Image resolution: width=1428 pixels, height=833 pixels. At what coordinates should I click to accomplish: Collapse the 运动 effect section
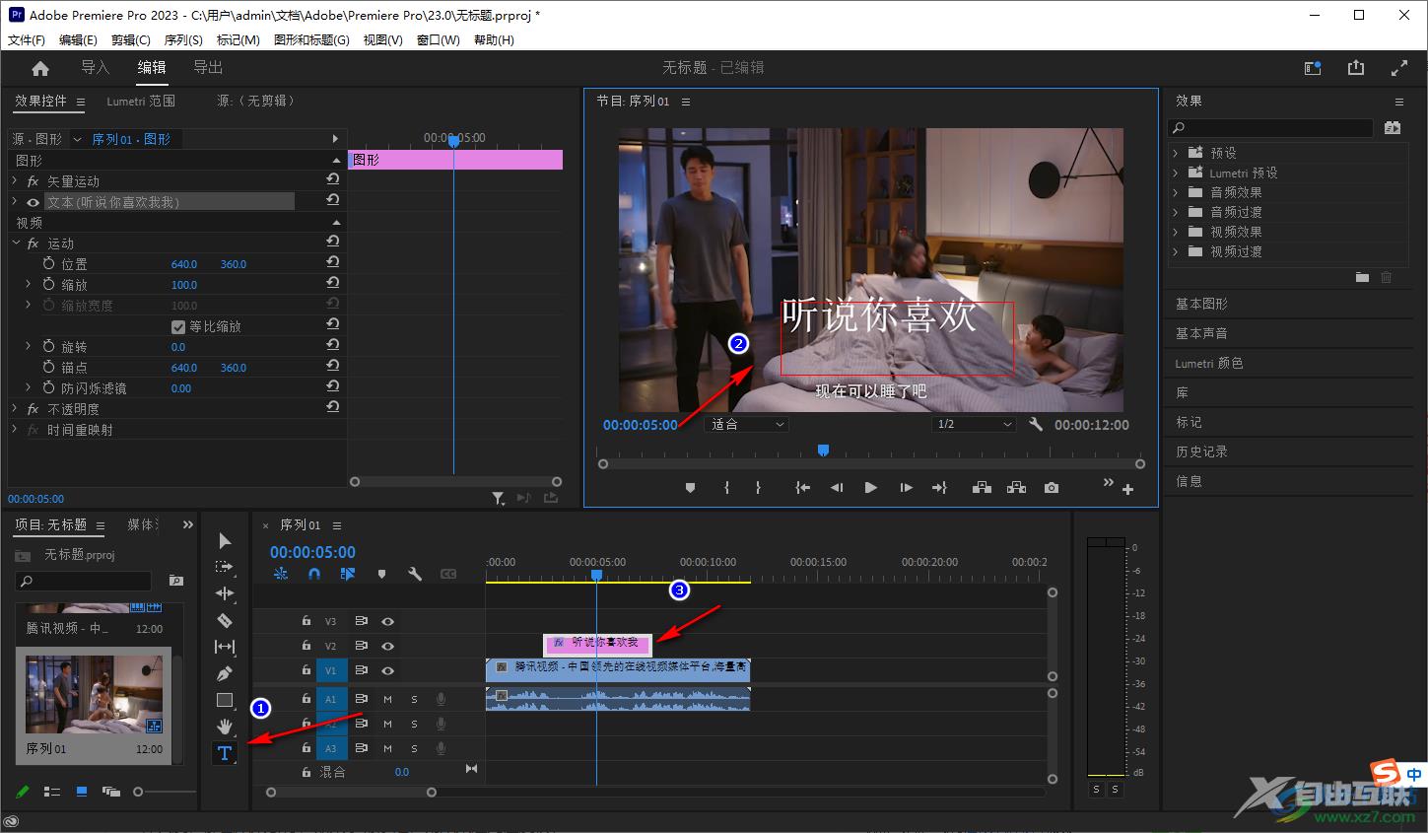pyautogui.click(x=15, y=243)
